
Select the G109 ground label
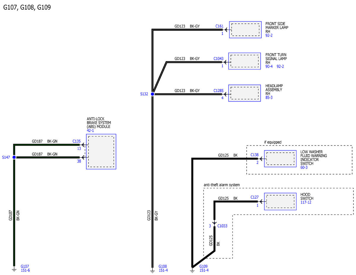[x=204, y=266]
